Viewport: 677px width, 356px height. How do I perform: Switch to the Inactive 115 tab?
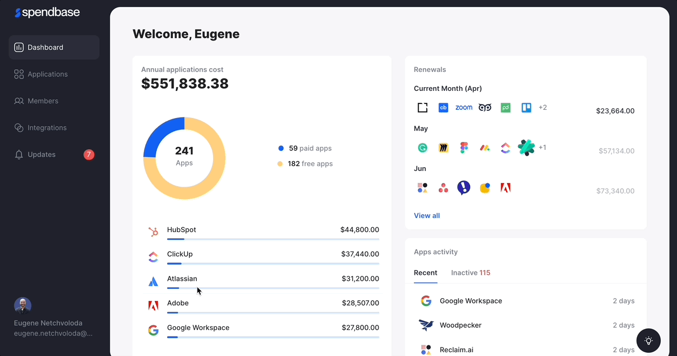471,273
